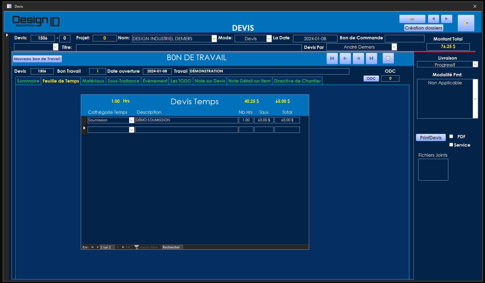The width and height of the screenshot is (485, 283).
Task: Jump to first bon de travail record
Action: pyautogui.click(x=332, y=58)
